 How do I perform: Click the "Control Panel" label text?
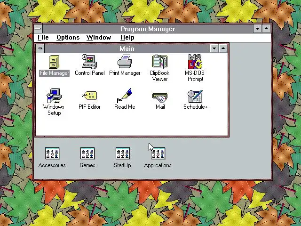[90, 73]
